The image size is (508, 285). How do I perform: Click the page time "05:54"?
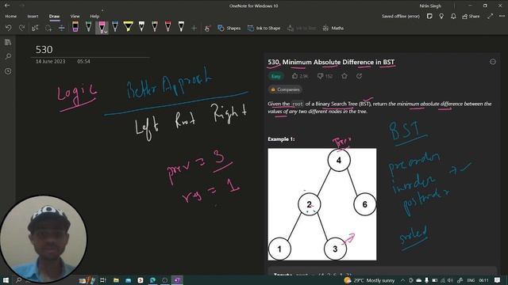(83, 62)
